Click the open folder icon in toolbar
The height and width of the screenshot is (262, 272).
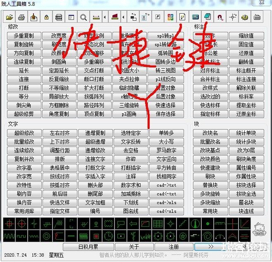pyautogui.click(x=10, y=17)
